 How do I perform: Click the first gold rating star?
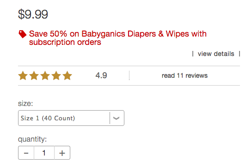pyautogui.click(x=23, y=75)
